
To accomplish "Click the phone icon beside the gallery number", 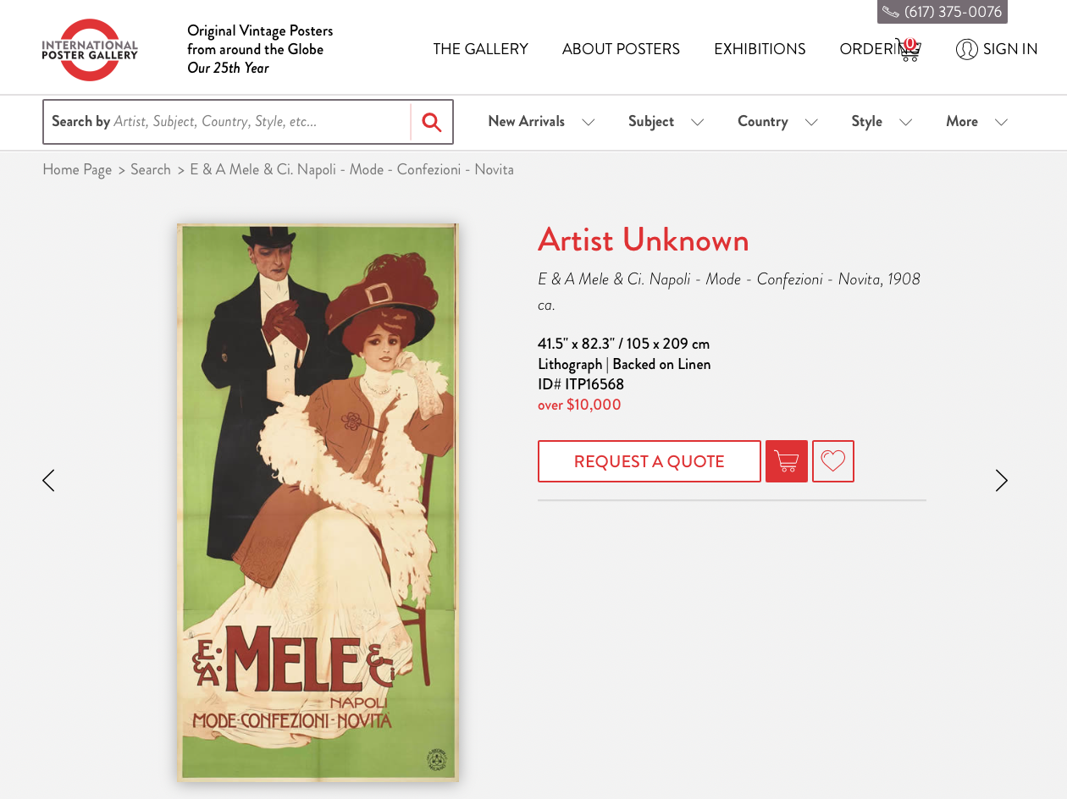I will 890,12.
